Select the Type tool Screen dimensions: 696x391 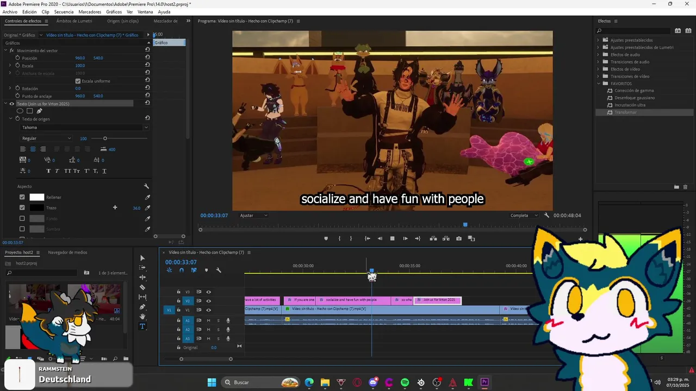point(142,326)
